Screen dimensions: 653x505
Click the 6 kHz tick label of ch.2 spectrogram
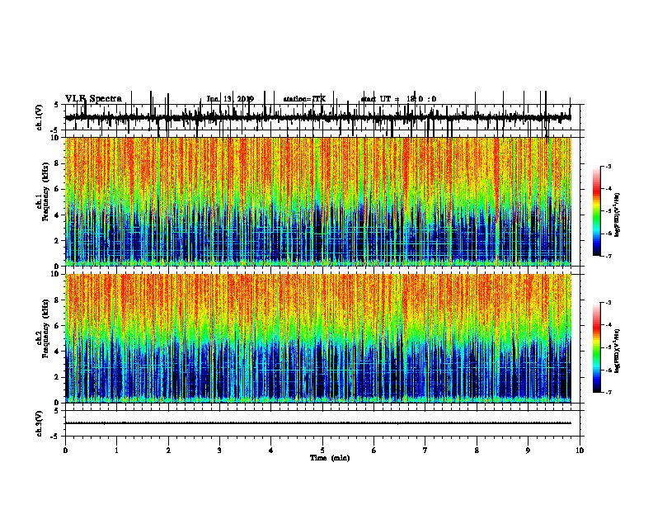tap(57, 326)
